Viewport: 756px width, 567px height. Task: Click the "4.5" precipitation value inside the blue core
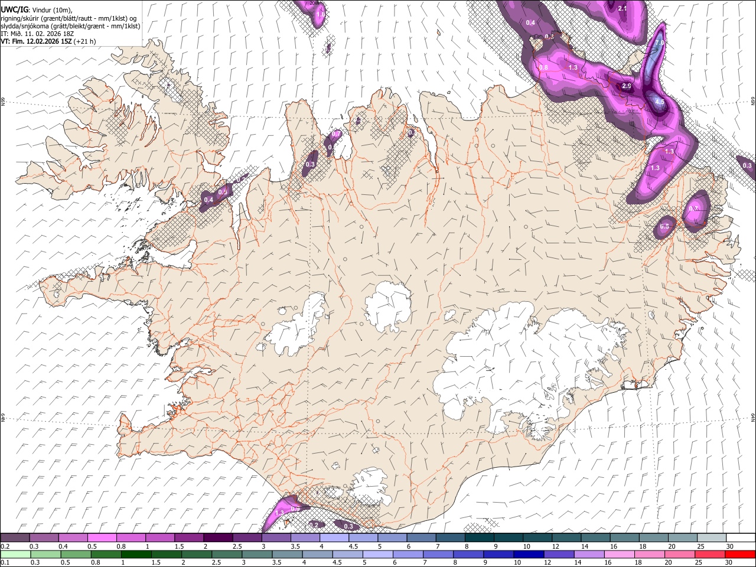(660, 102)
